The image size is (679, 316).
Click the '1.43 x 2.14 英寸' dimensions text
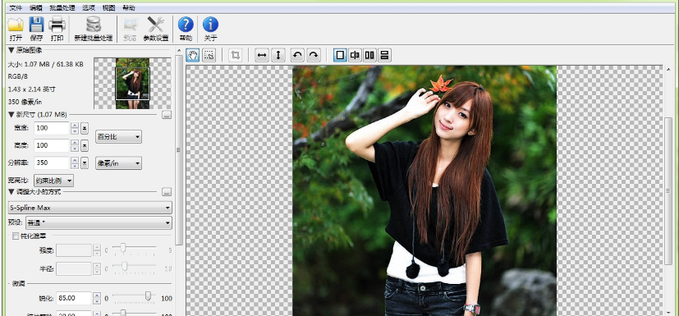click(x=32, y=89)
